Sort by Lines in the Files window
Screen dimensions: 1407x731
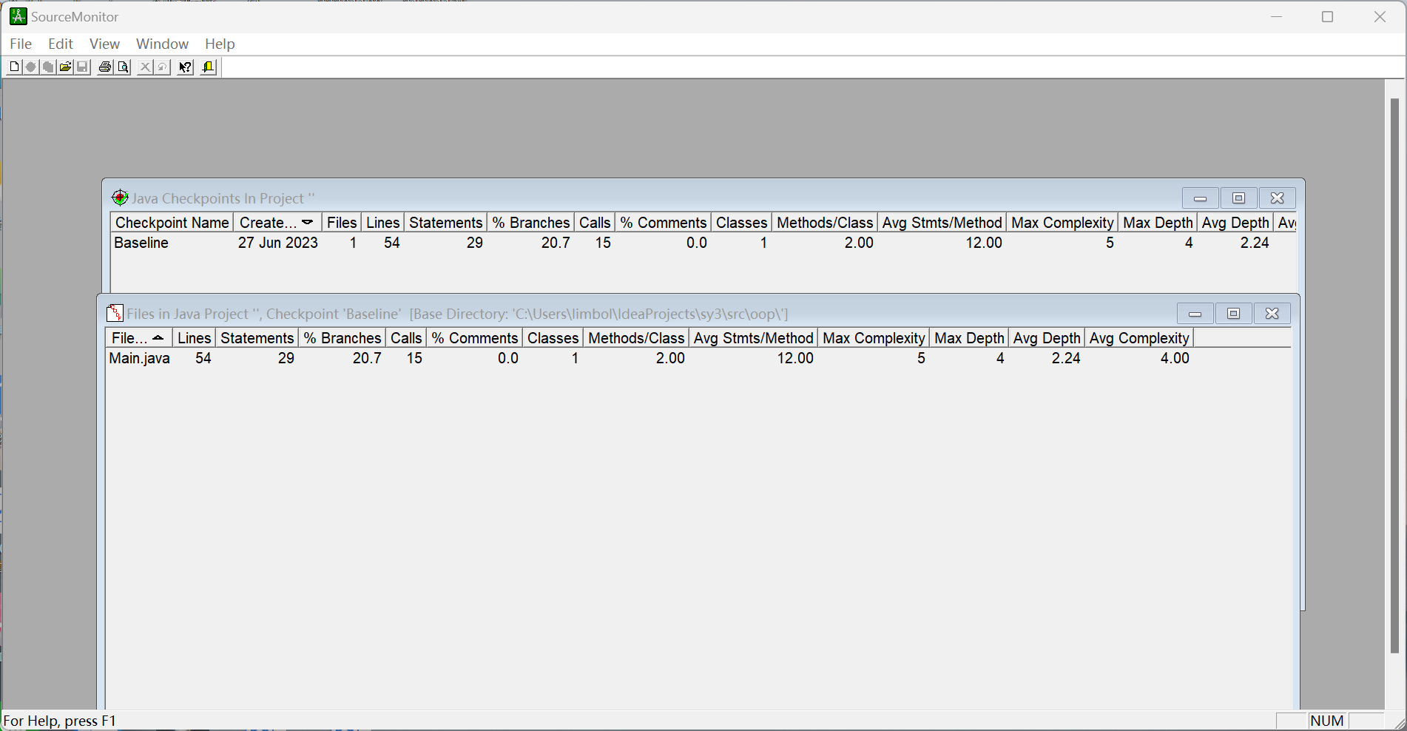[195, 338]
